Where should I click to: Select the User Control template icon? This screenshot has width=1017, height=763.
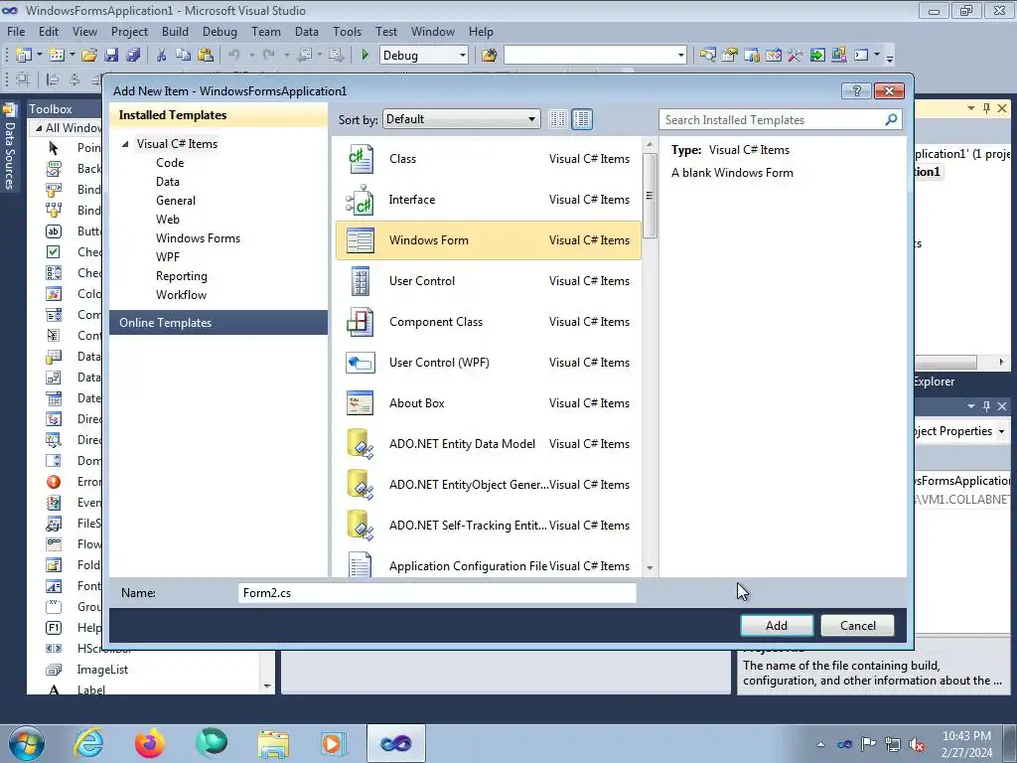[x=360, y=281]
